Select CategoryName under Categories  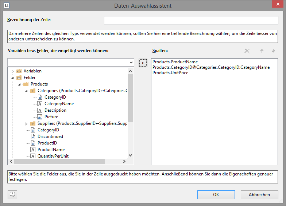point(59,104)
